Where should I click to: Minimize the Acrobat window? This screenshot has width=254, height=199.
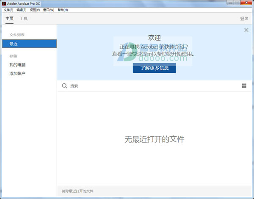click(230, 3)
